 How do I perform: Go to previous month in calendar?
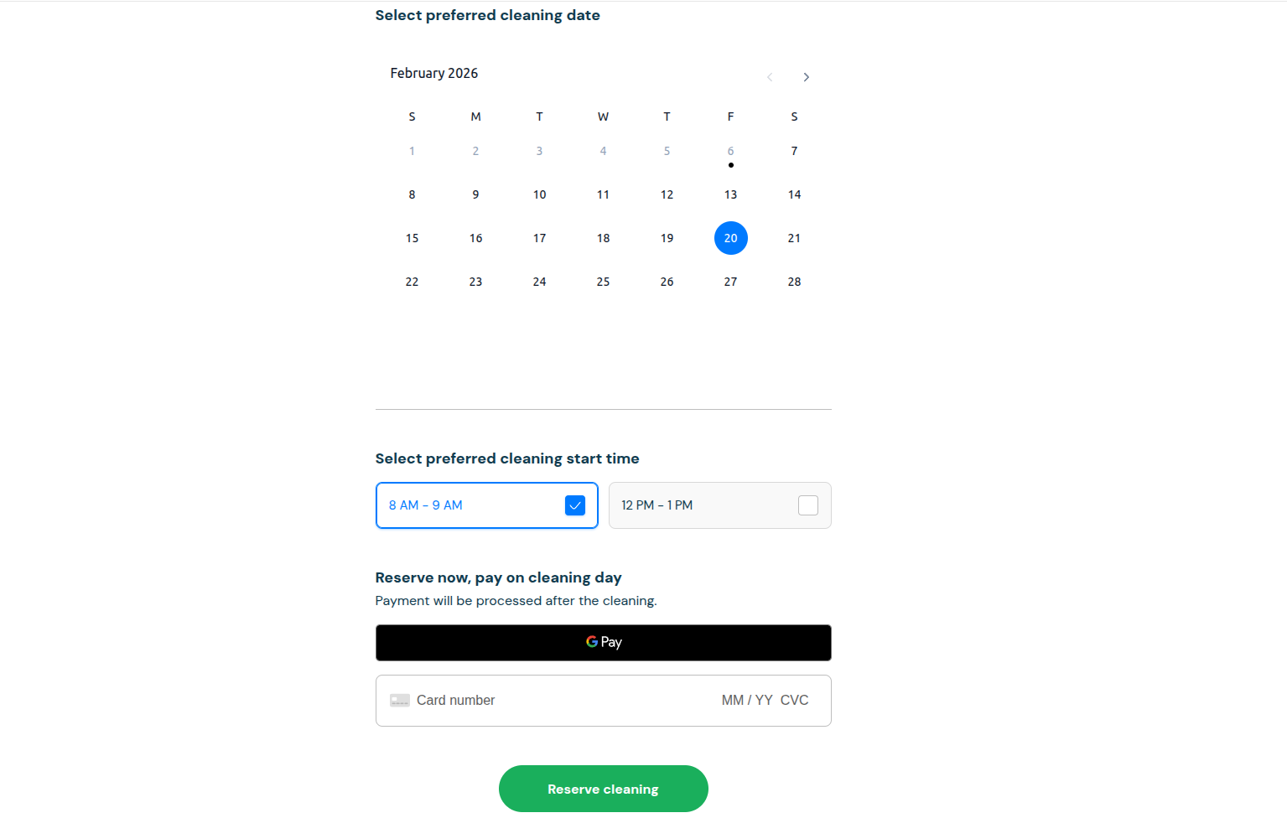tap(770, 77)
